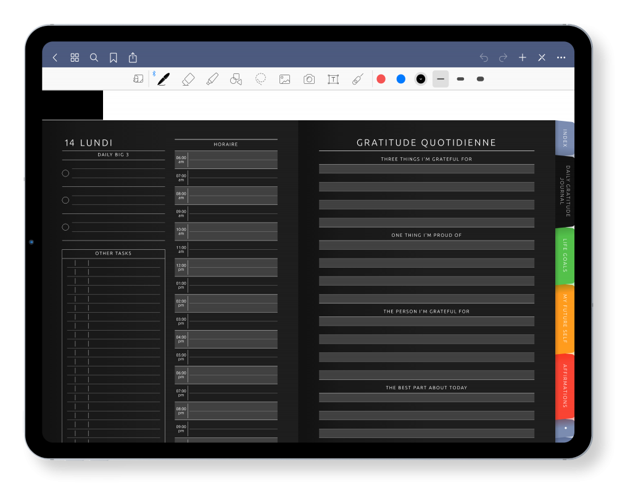The image size is (617, 483).
Task: Toggle the read-only mode icon in toolbar
Action: [x=138, y=79]
